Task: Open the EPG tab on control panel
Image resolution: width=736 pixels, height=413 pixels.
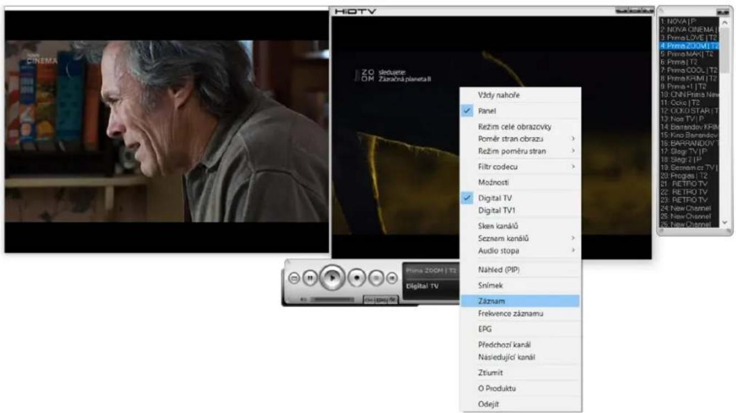Action: coord(380,300)
